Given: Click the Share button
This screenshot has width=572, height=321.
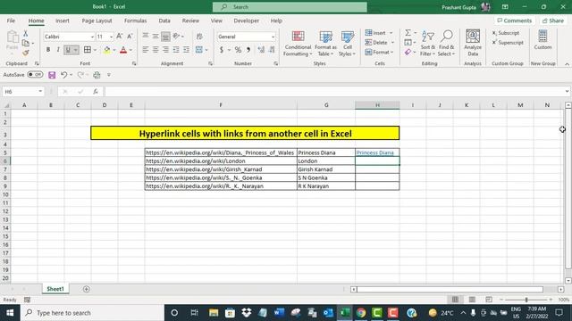Looking at the screenshot, I should [x=553, y=21].
